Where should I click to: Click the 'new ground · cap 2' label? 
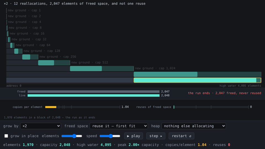coord(24,16)
